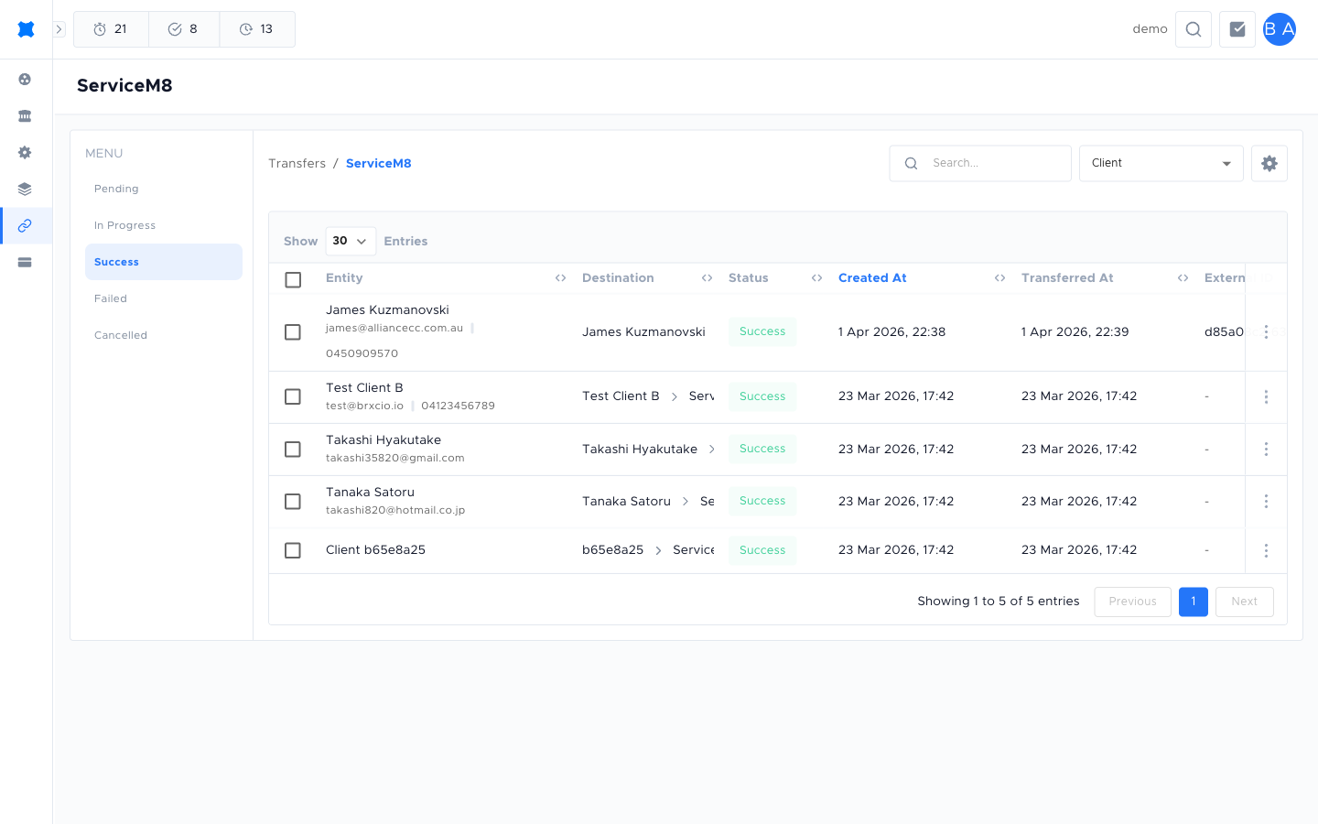Open row actions for Takashi Hyakutake
Image resolution: width=1318 pixels, height=824 pixels.
tap(1266, 449)
